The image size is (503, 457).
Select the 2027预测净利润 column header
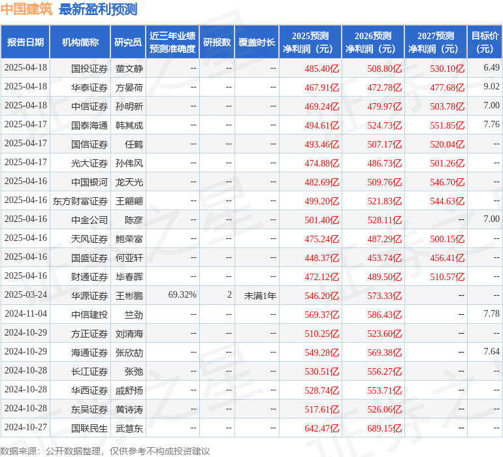click(x=436, y=42)
